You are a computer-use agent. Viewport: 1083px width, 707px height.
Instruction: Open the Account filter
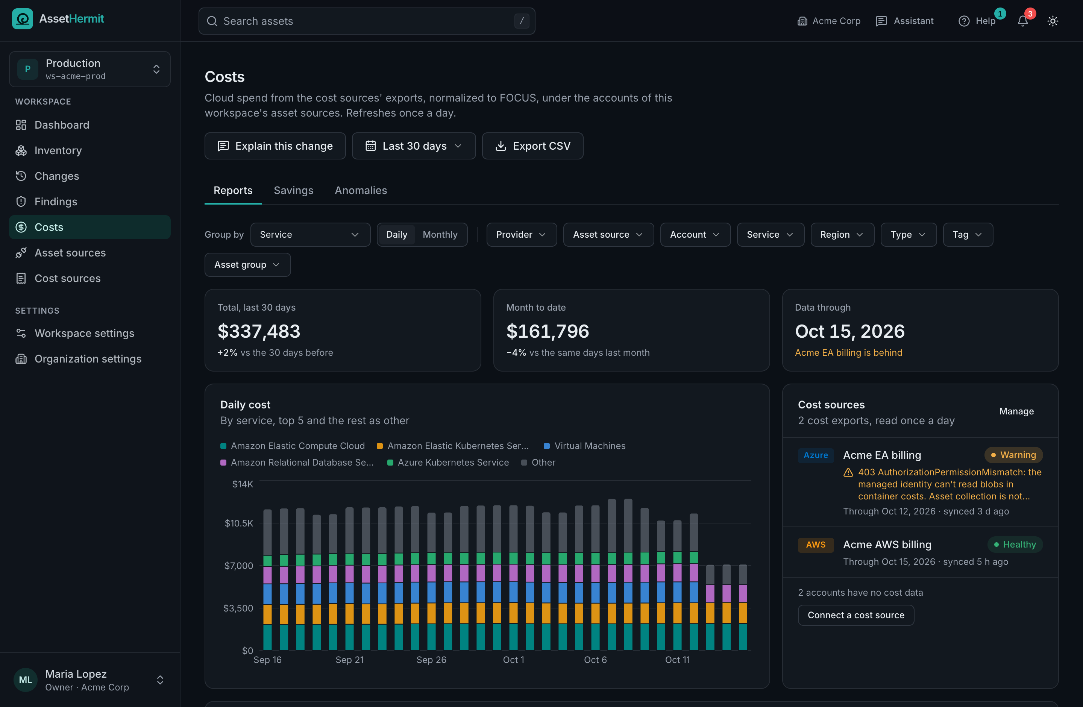pyautogui.click(x=695, y=234)
